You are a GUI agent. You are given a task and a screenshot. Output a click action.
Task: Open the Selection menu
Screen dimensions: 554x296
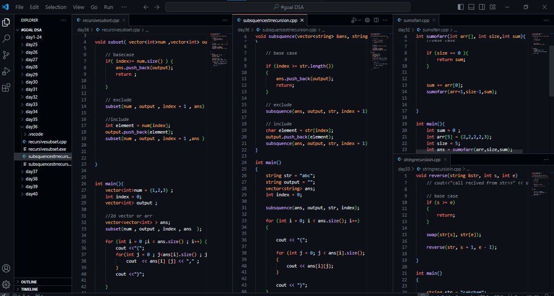tap(56, 7)
